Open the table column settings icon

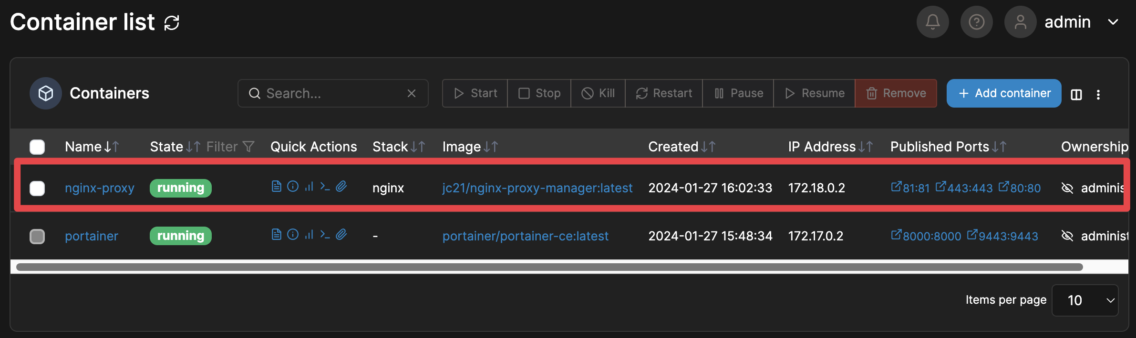1076,94
